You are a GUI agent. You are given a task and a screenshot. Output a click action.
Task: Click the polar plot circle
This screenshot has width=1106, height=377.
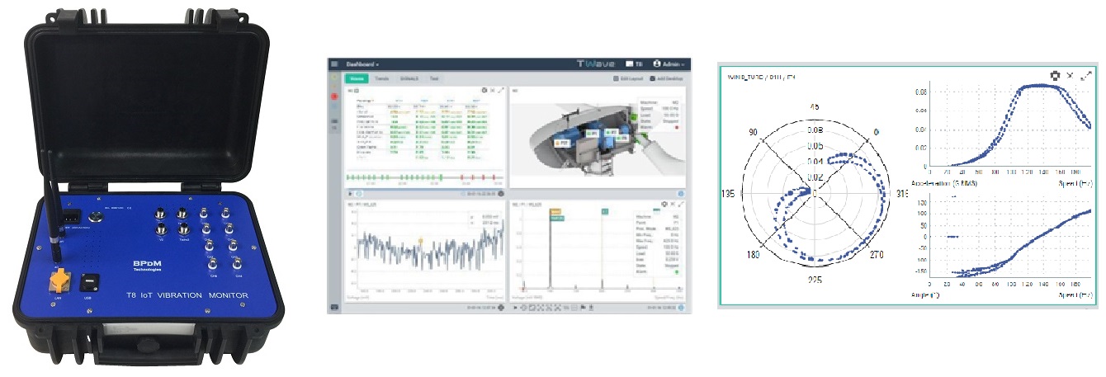coord(816,194)
